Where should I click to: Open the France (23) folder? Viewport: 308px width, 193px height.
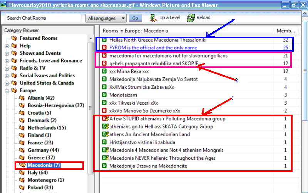[40, 143]
